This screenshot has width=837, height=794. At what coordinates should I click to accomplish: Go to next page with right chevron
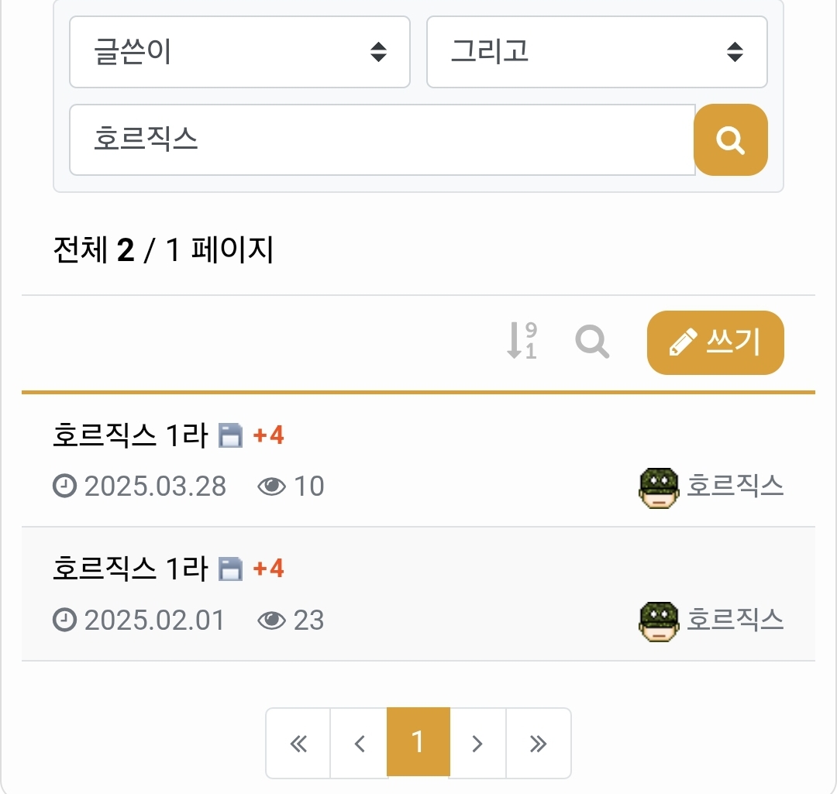[x=477, y=744]
